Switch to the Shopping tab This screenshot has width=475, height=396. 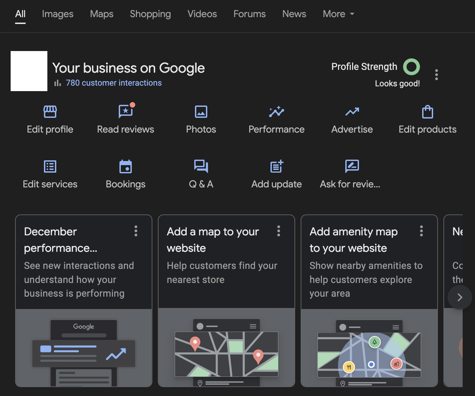tap(150, 14)
